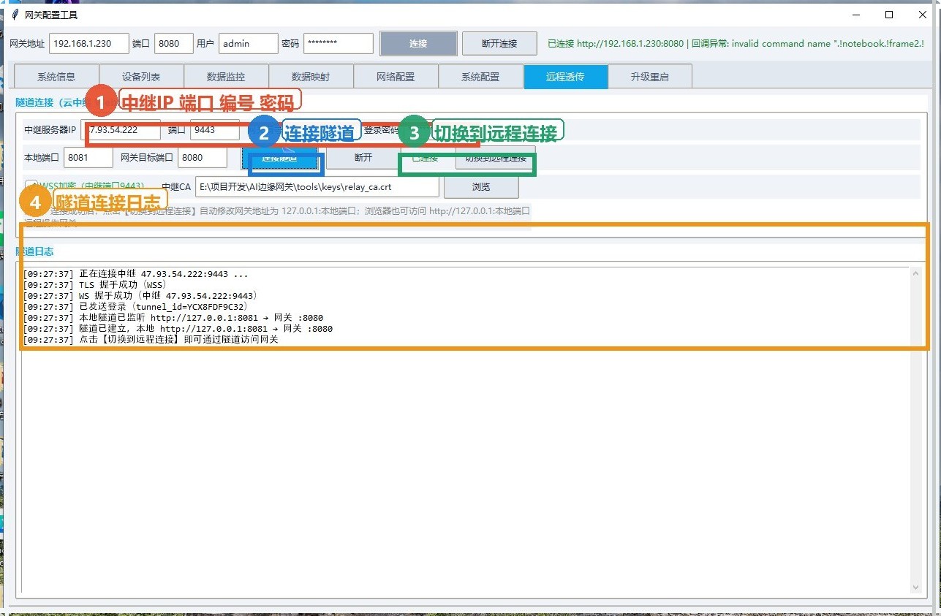Select the 数据映射 tab
The height and width of the screenshot is (616, 941).
coord(311,77)
